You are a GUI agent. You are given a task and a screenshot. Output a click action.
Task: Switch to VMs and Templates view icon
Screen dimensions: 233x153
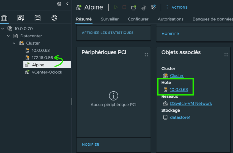(21, 18)
